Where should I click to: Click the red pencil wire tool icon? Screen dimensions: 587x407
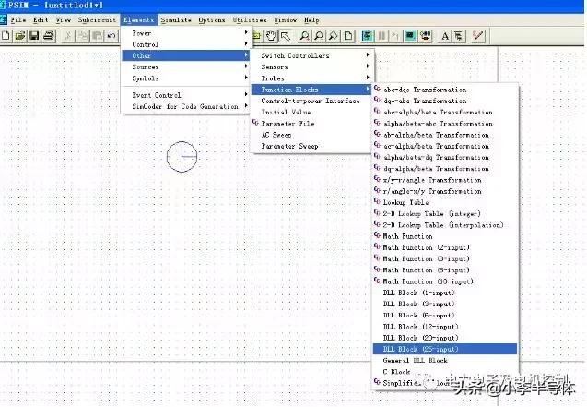click(x=477, y=36)
